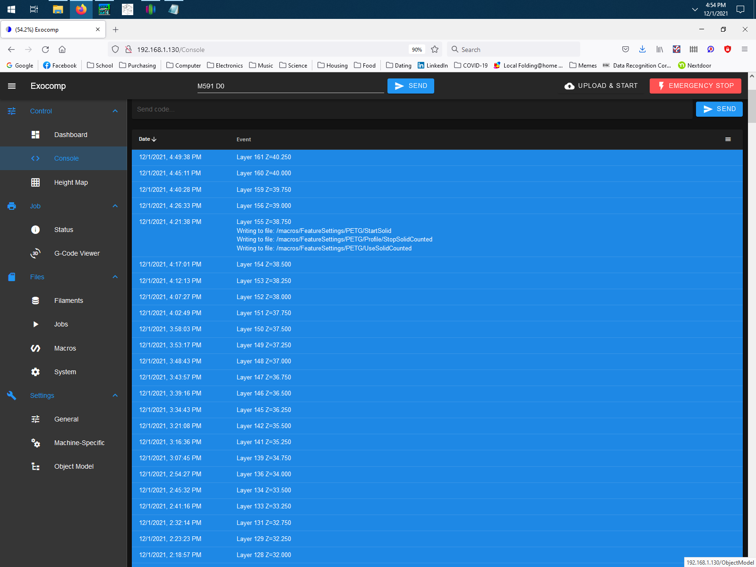Go to Job Status page
This screenshot has height=567, width=756.
[x=64, y=230]
